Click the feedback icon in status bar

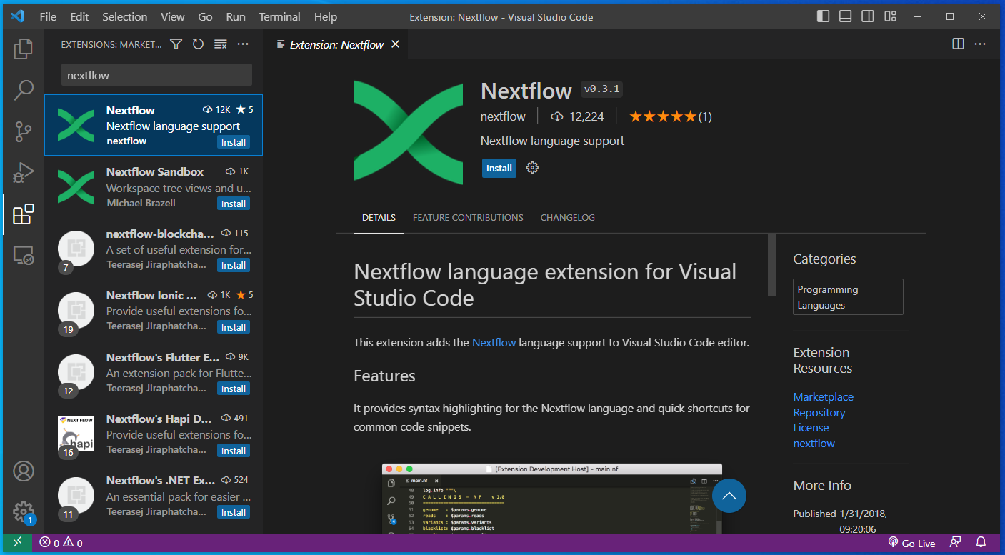point(955,543)
